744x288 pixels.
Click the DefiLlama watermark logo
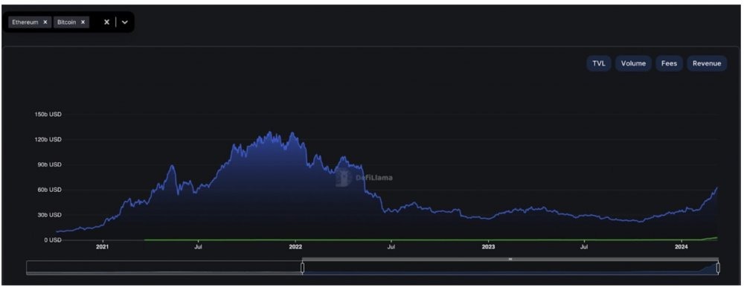365,178
